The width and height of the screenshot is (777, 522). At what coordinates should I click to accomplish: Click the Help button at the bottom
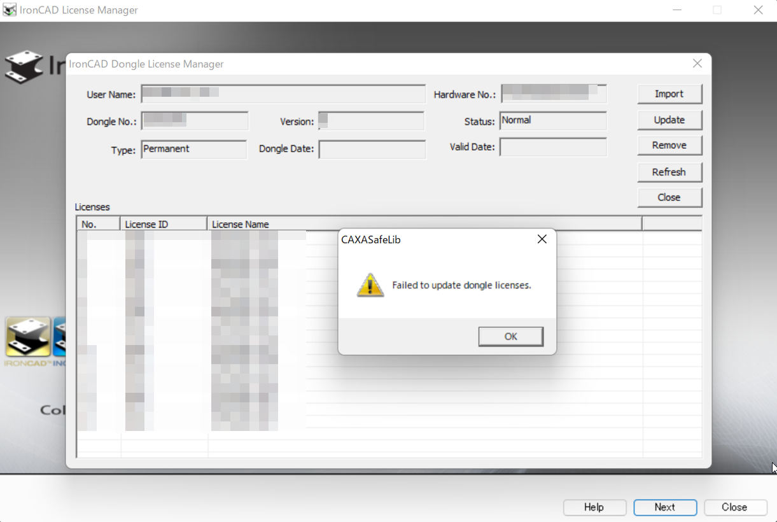[x=594, y=507]
